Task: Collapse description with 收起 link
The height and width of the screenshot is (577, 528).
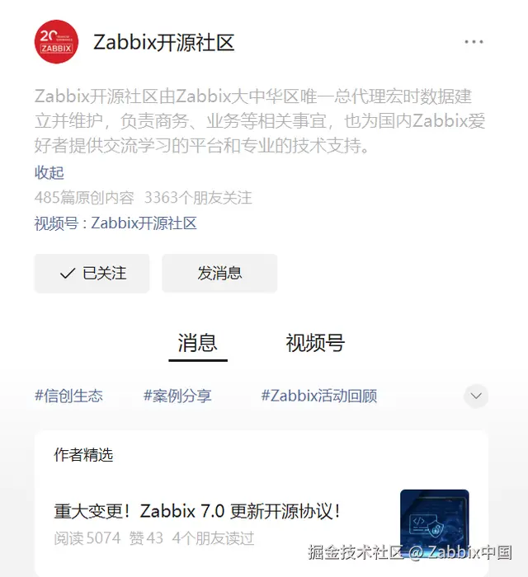Action: click(49, 172)
